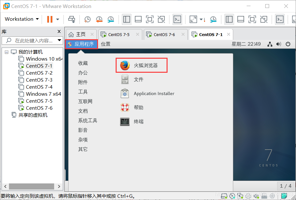
Task: Click the sound card status bar icon
Action: (x=256, y=196)
